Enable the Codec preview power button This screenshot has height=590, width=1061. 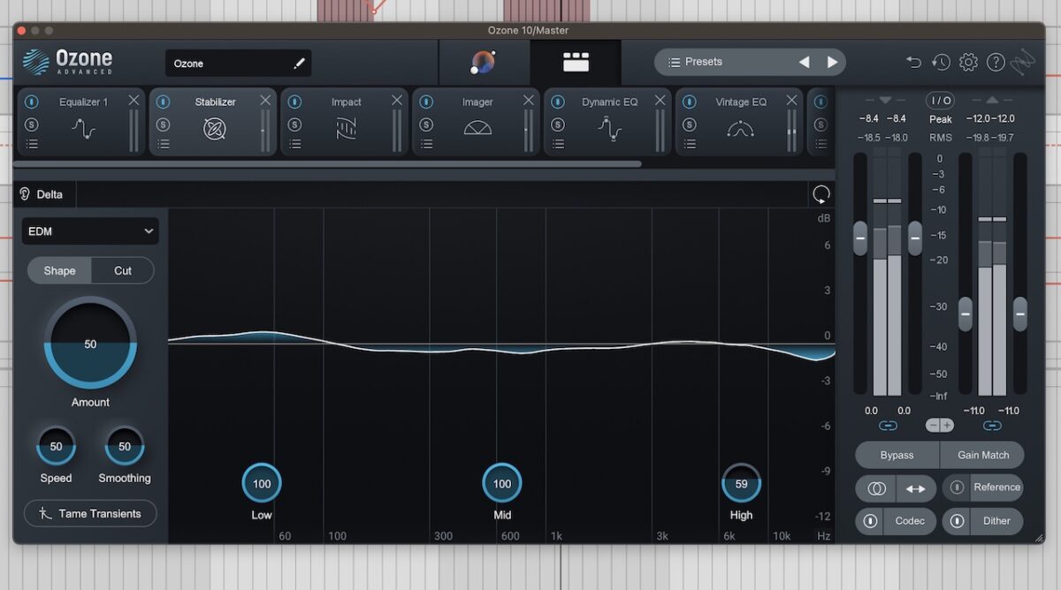(870, 521)
